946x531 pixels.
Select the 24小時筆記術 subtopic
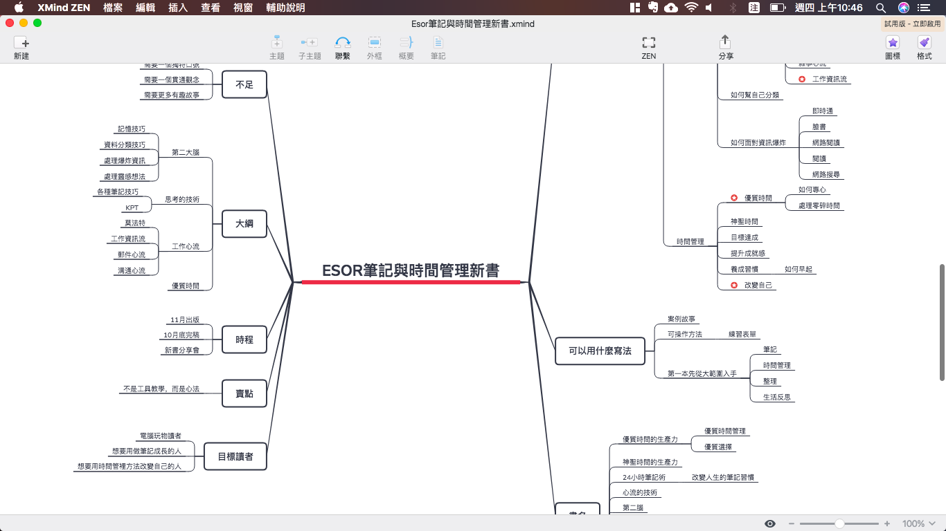(x=644, y=477)
